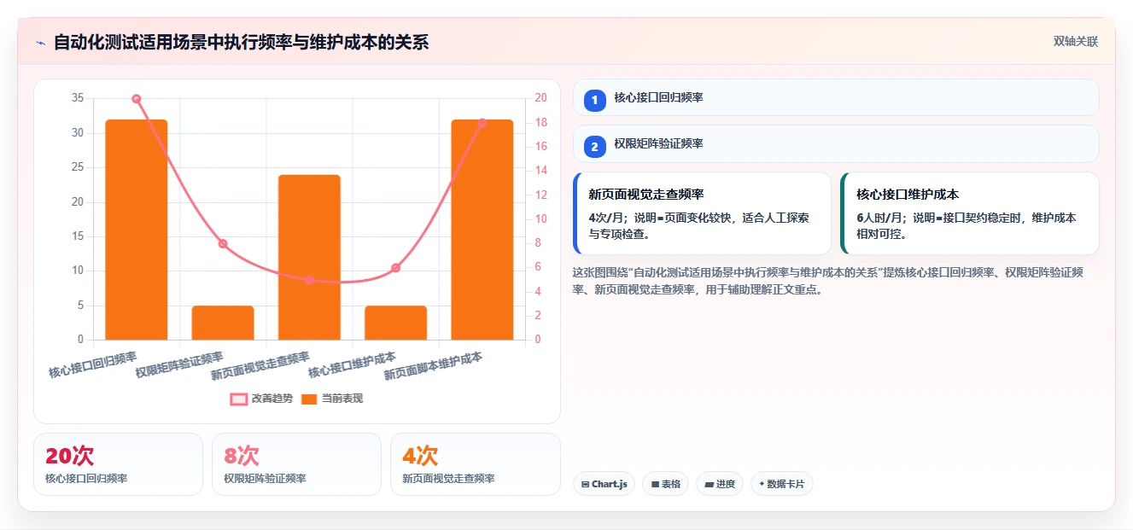Click the orange 当前表现 legend swatch
This screenshot has height=530, width=1133.
pyautogui.click(x=309, y=399)
